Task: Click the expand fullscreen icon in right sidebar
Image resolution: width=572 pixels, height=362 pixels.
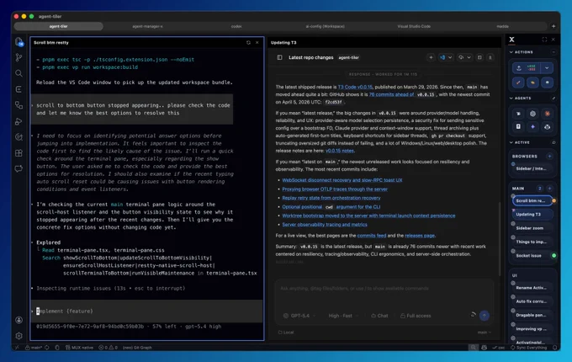Action: tap(544, 40)
